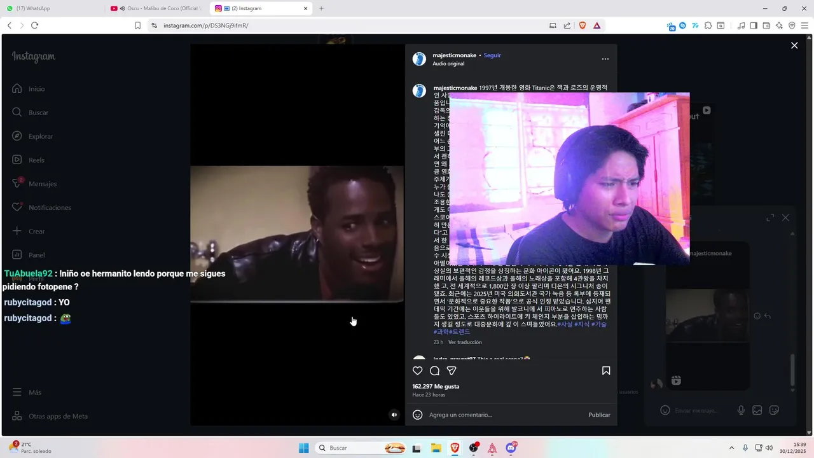Close the post overlay with the X
This screenshot has width=814, height=458.
(x=794, y=46)
